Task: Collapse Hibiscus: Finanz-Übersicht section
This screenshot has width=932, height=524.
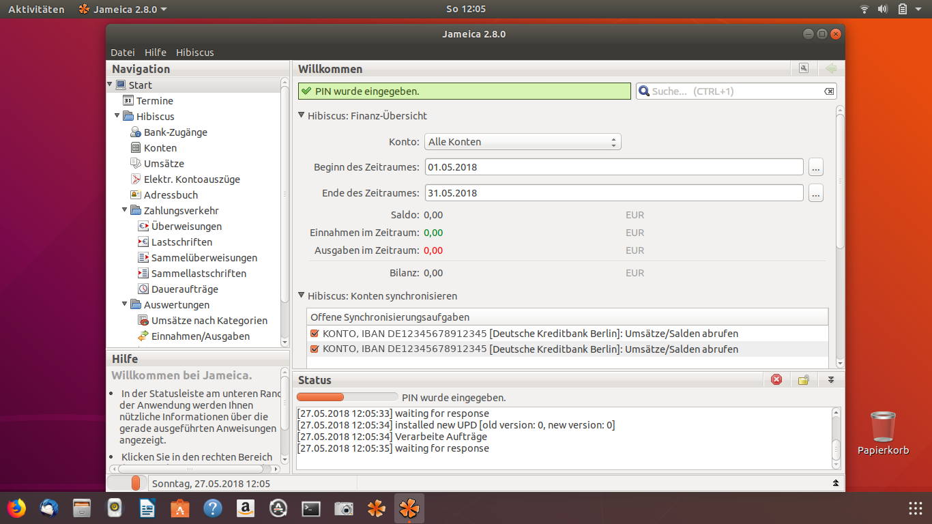Action: click(302, 115)
